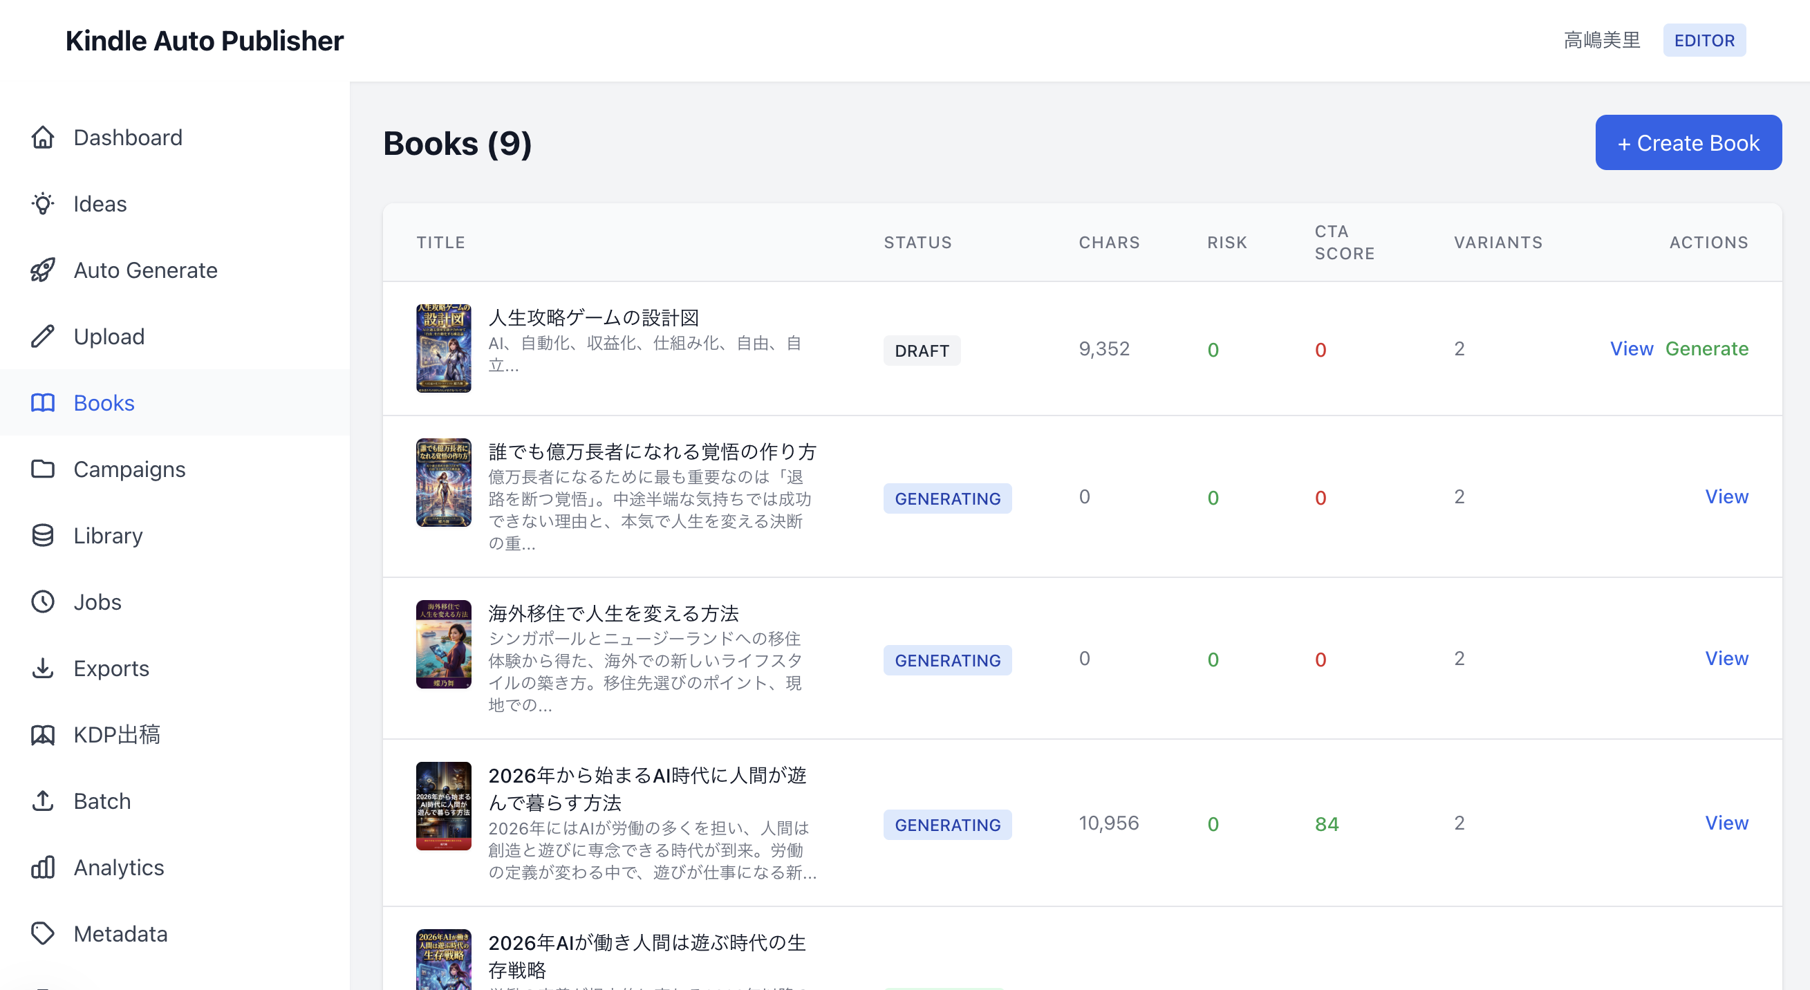Image resolution: width=1810 pixels, height=990 pixels.
Task: Click the Library database icon
Action: [43, 534]
